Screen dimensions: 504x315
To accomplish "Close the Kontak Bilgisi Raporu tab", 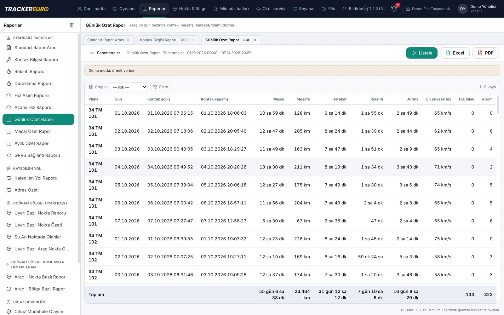I will [x=193, y=40].
